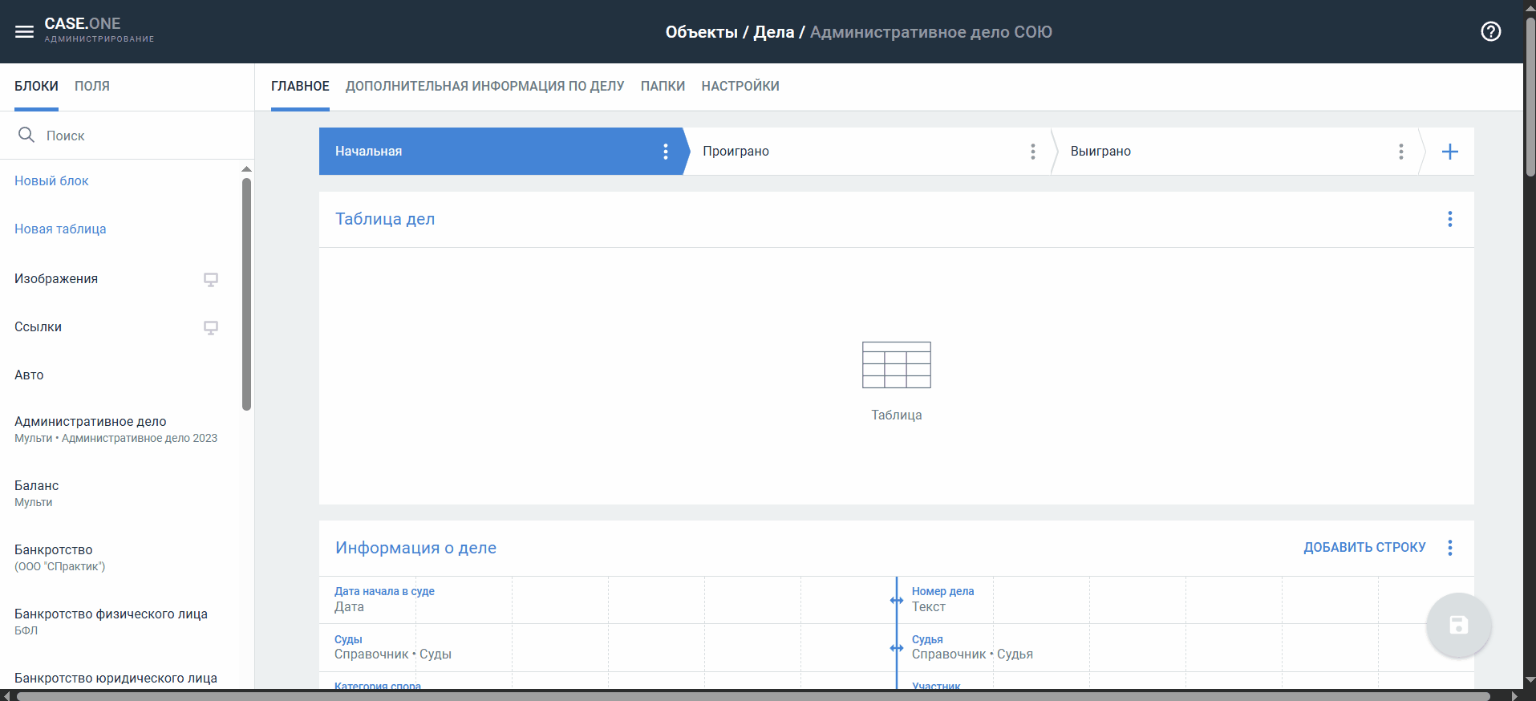
Task: Switch to the ПОЛЯ tab
Action: click(x=92, y=87)
